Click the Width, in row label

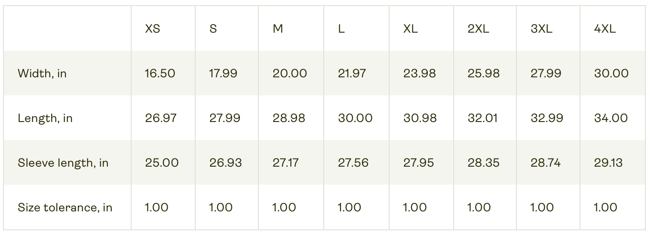[42, 74]
